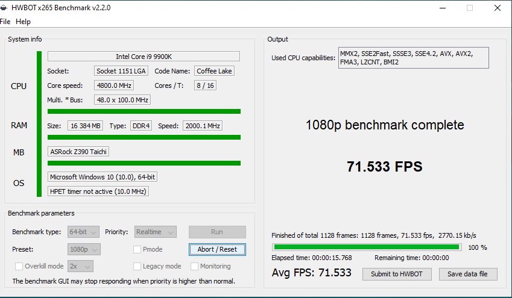Viewport: 512px width, 298px height.
Task: Click the Run button
Action: pos(217,232)
